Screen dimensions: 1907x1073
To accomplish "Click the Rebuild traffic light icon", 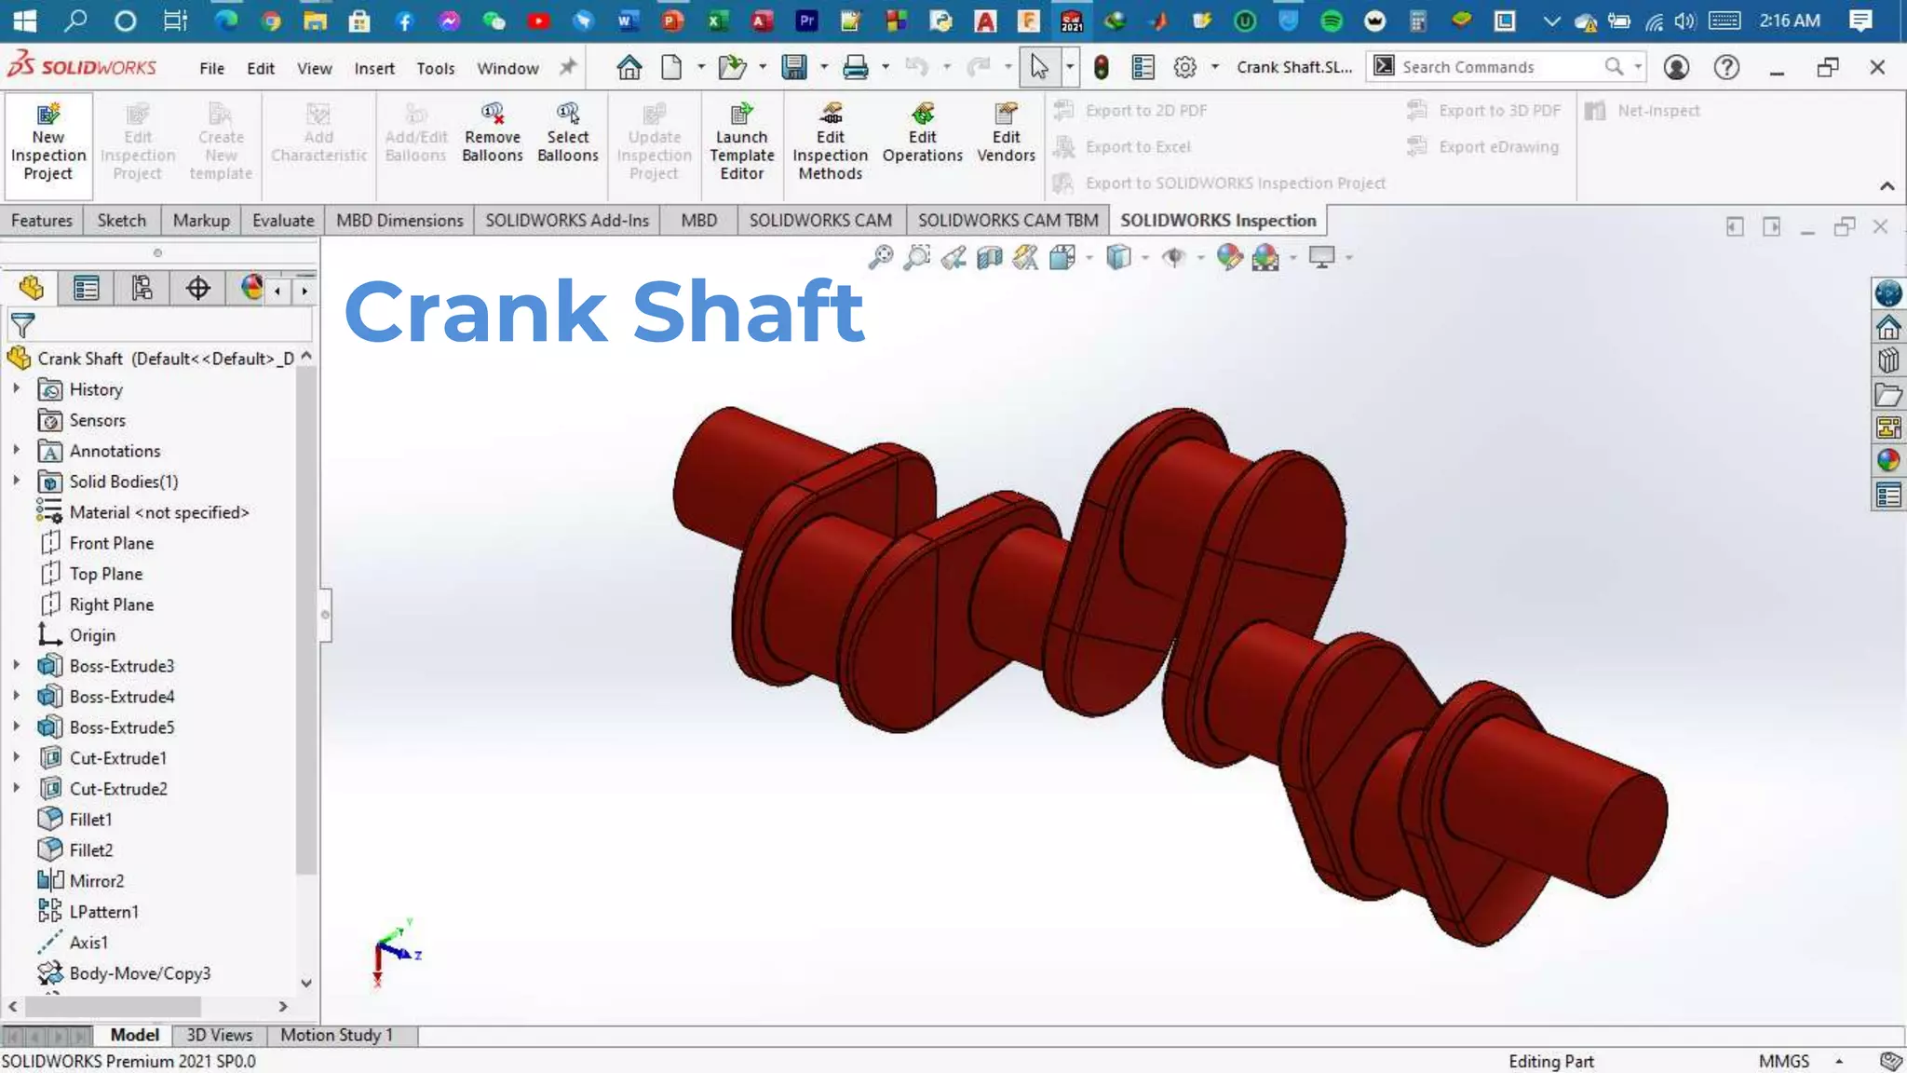I will (x=1102, y=67).
